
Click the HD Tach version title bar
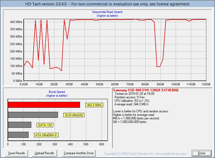pyautogui.click(x=108, y=4)
